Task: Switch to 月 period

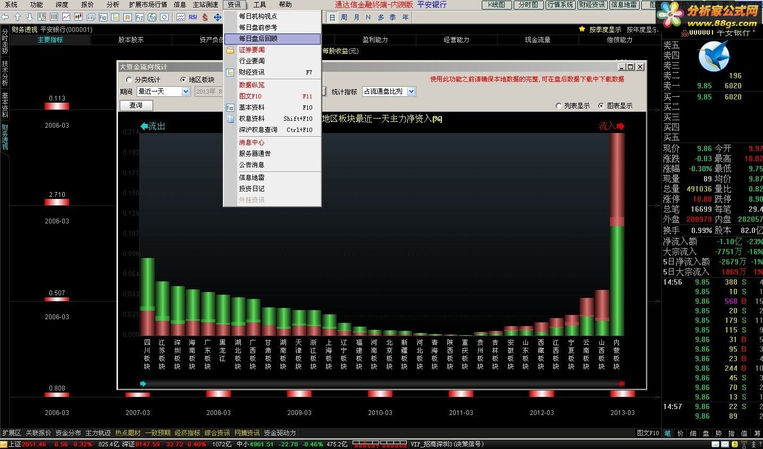Action: (x=356, y=17)
